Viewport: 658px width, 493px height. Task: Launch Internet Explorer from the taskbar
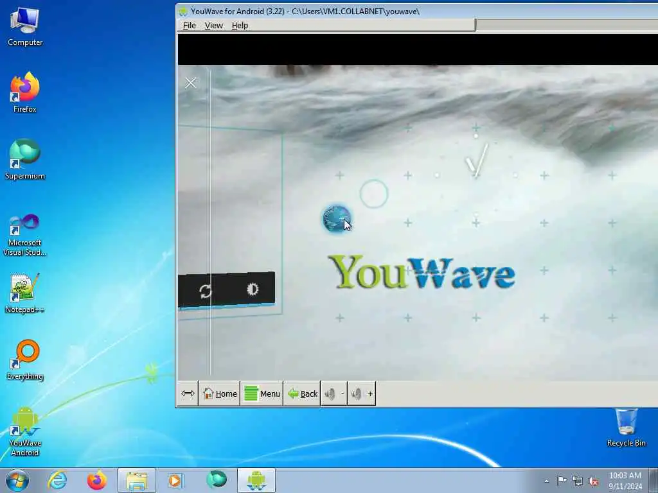[57, 480]
